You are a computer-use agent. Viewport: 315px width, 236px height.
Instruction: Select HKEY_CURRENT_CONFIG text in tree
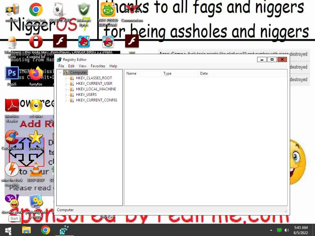point(96,100)
